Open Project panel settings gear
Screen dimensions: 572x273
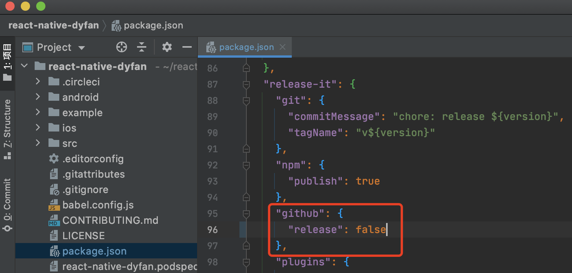[x=167, y=47]
